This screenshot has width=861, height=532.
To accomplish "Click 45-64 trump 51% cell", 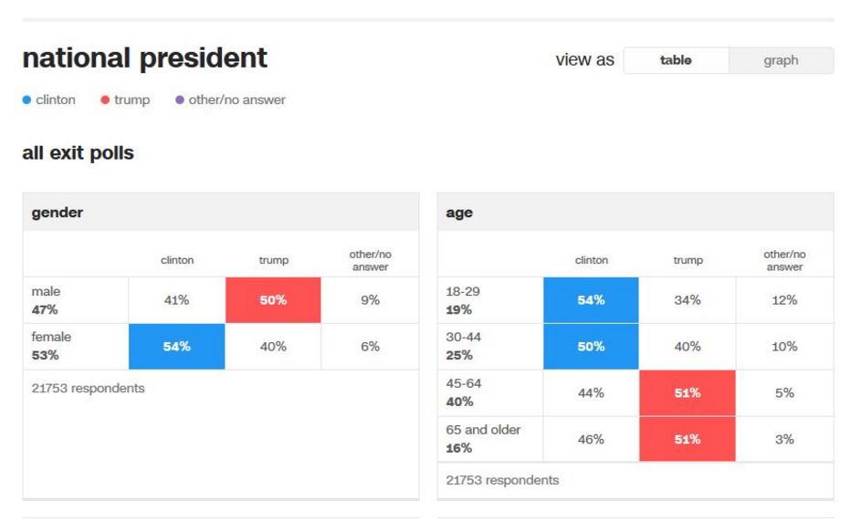I will (x=687, y=392).
